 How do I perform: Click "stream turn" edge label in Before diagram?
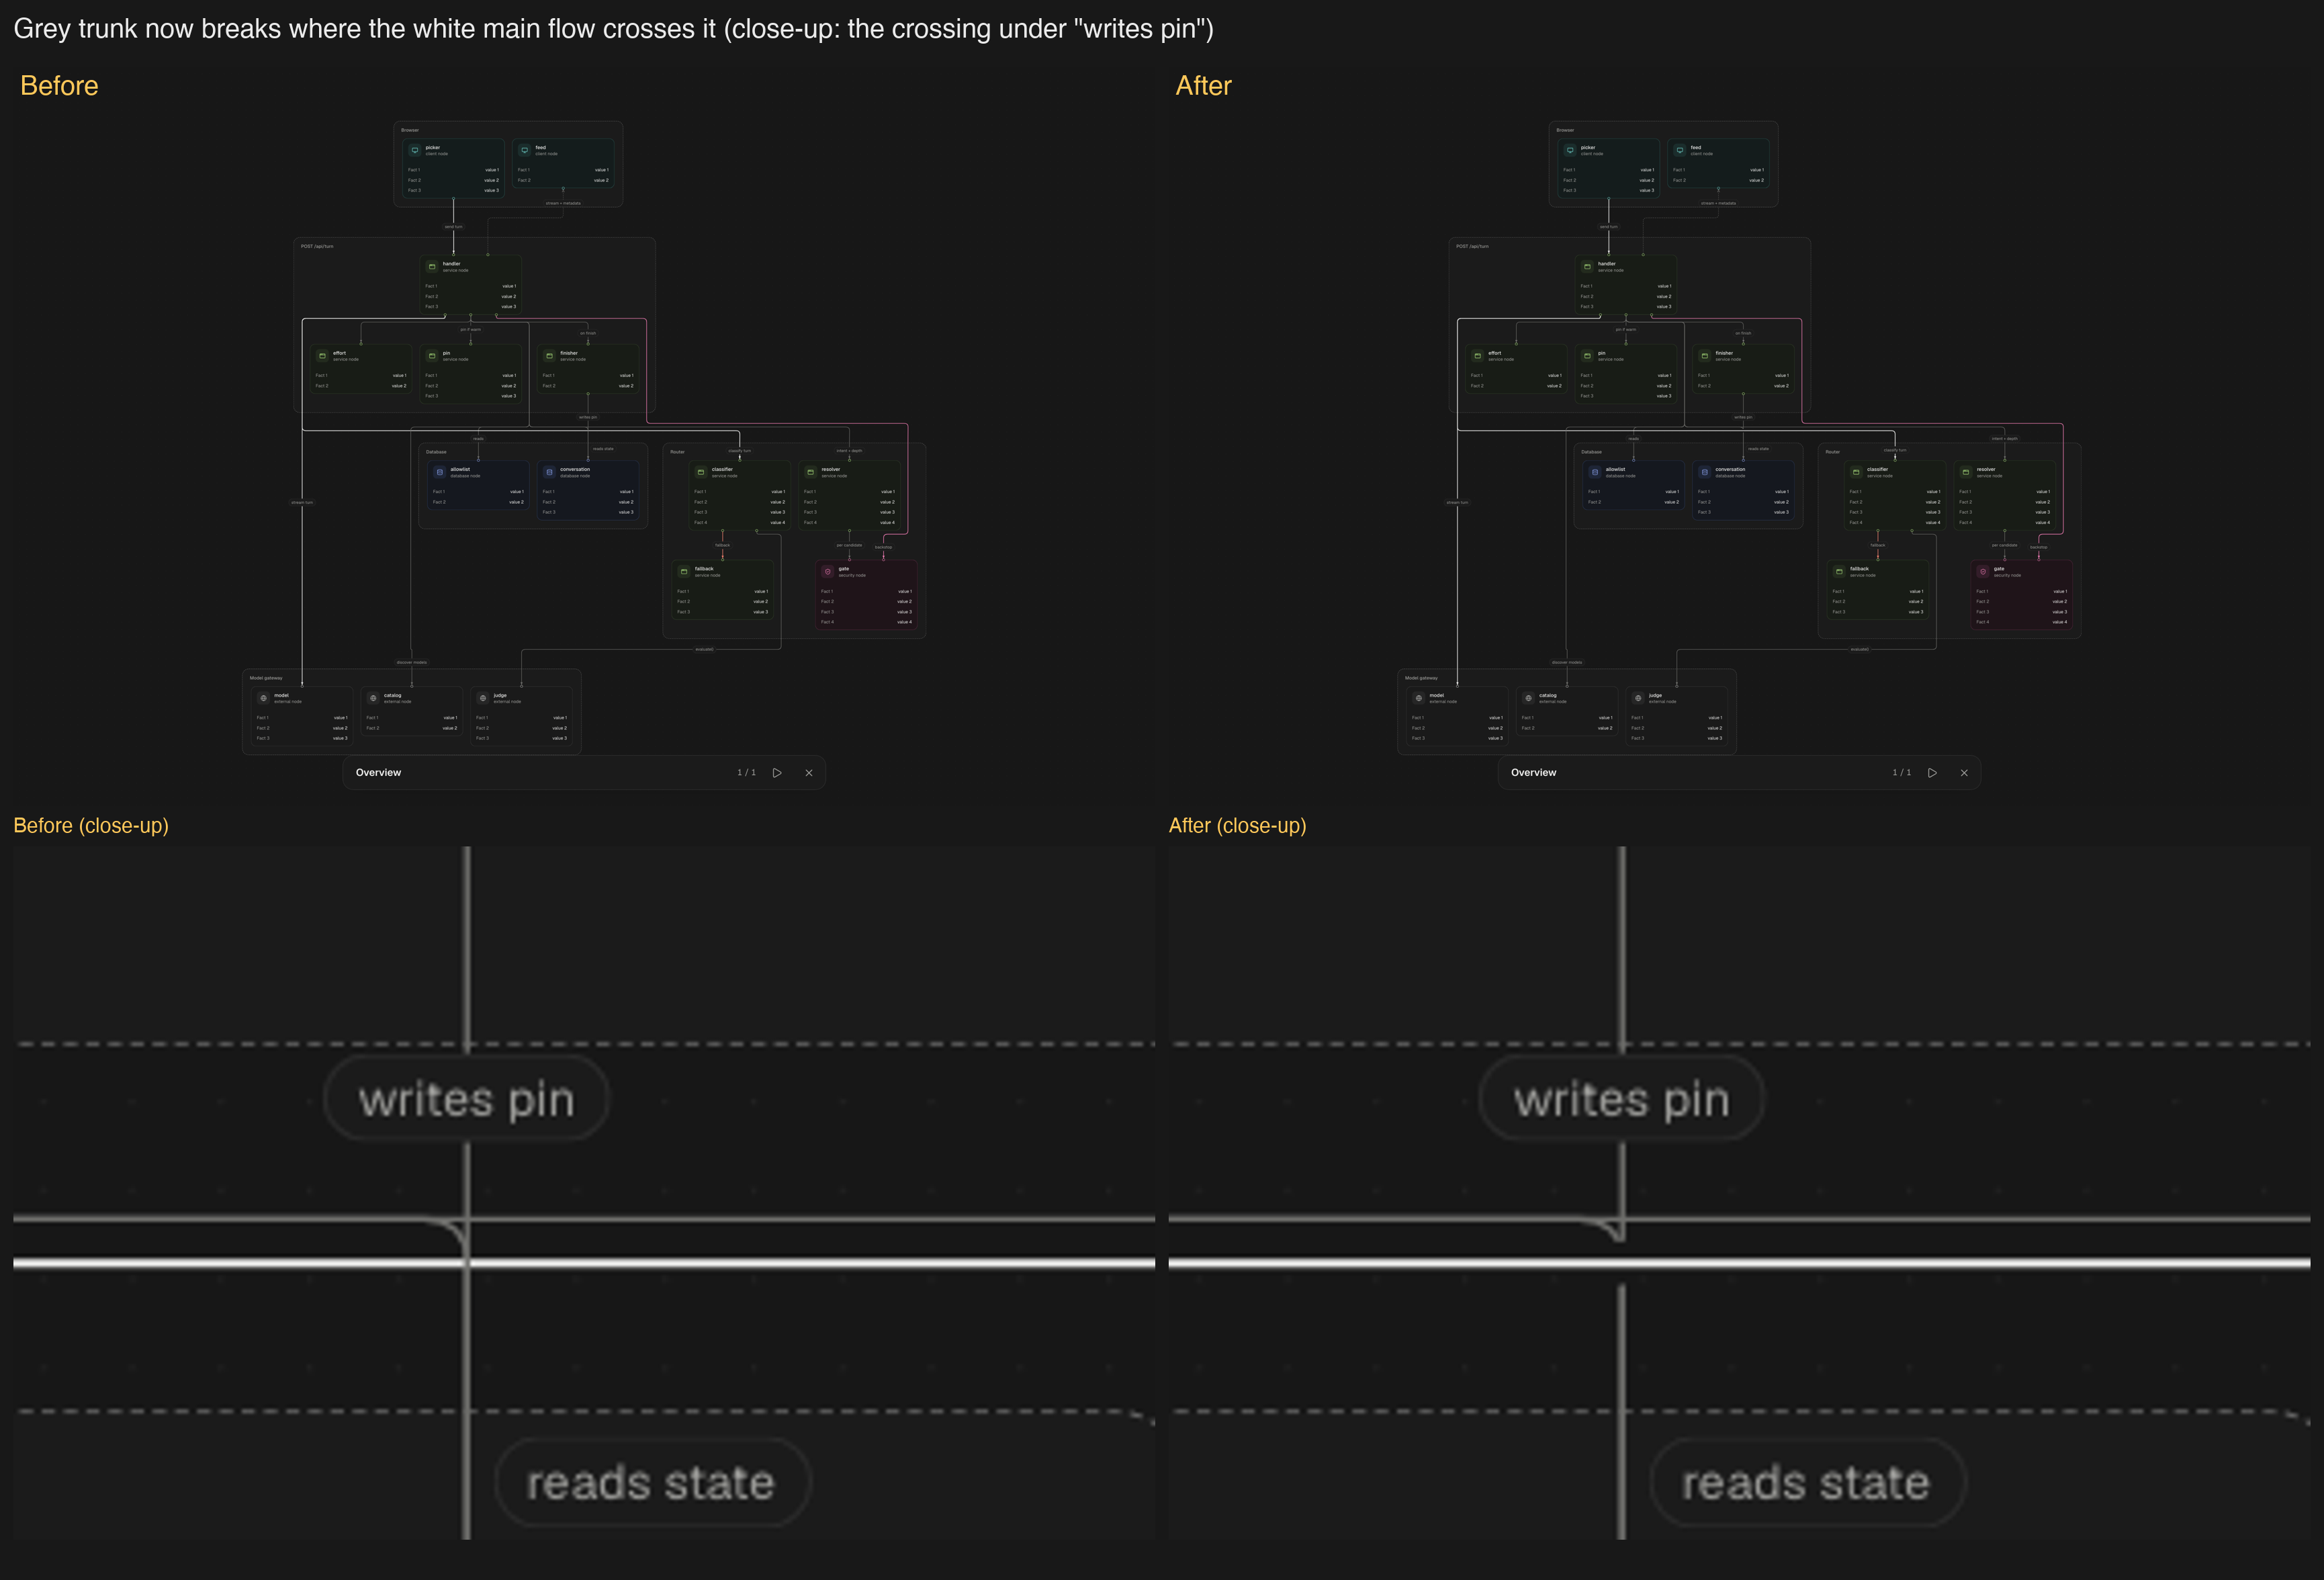pos(302,502)
